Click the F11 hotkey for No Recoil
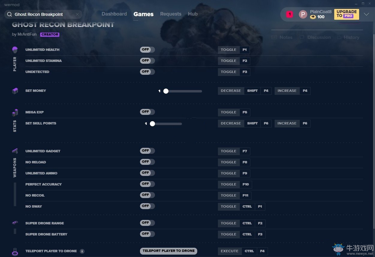 coord(246,196)
